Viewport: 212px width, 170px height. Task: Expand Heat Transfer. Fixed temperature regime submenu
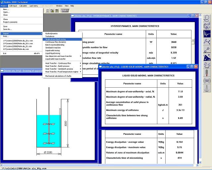[x=80, y=72]
